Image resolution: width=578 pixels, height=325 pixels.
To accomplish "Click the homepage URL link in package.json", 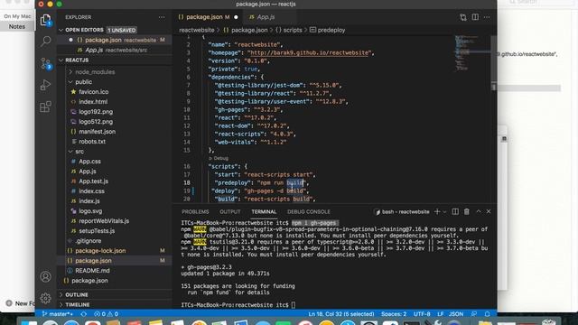I will point(309,52).
